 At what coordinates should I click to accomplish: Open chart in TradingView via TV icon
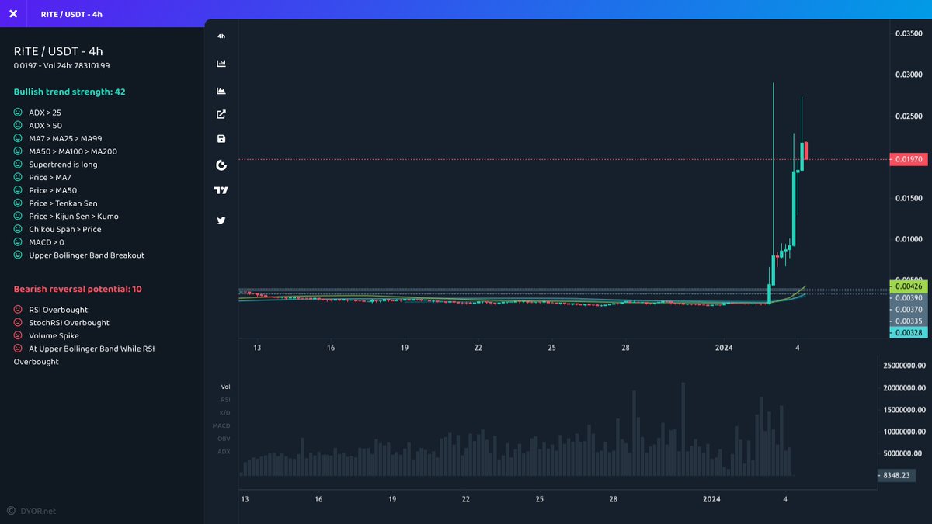point(221,190)
